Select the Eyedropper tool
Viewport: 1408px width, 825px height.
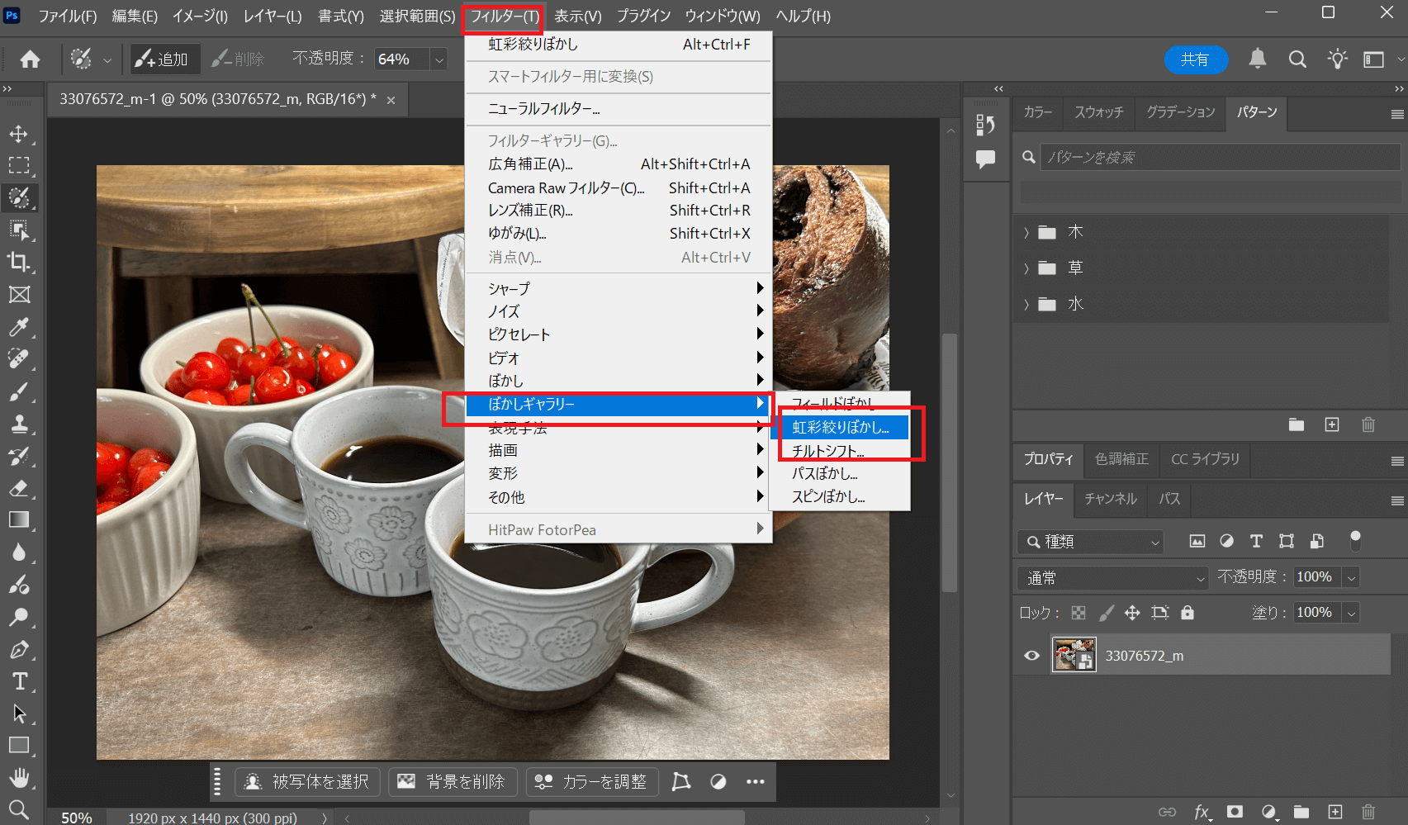tap(19, 327)
